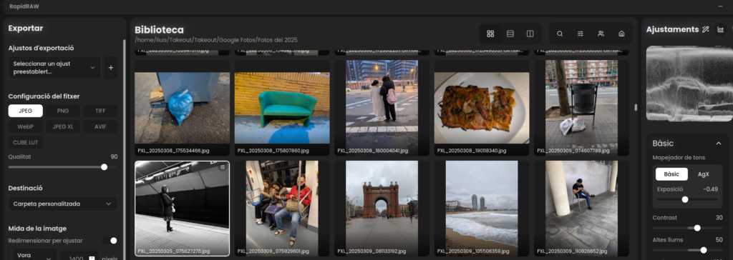Select the black-and-white metro platform thumbnail
733x260 pixels.
pyautogui.click(x=183, y=209)
